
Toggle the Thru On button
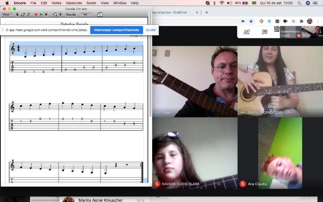71,15
